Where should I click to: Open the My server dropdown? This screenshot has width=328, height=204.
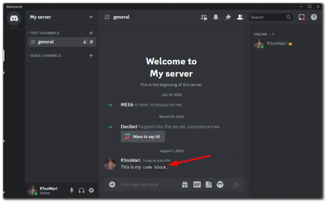pyautogui.click(x=61, y=17)
